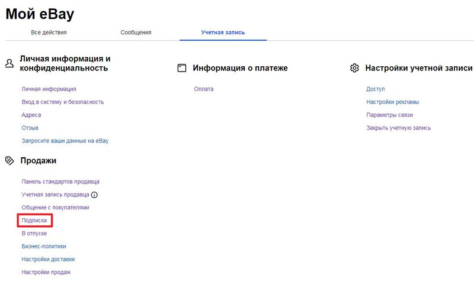
Task: Open the Личная информация link
Action: tap(49, 89)
